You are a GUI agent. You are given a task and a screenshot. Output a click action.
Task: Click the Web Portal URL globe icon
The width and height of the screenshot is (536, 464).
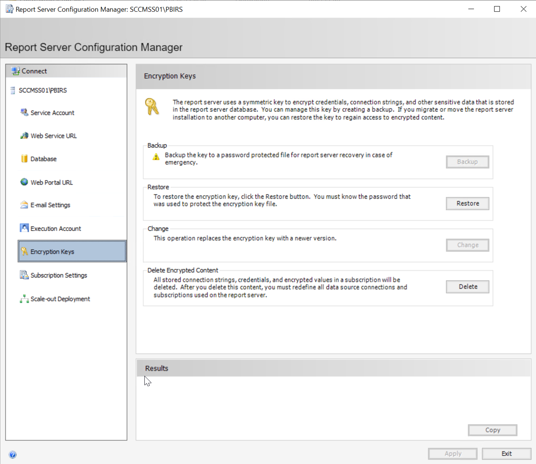point(24,182)
